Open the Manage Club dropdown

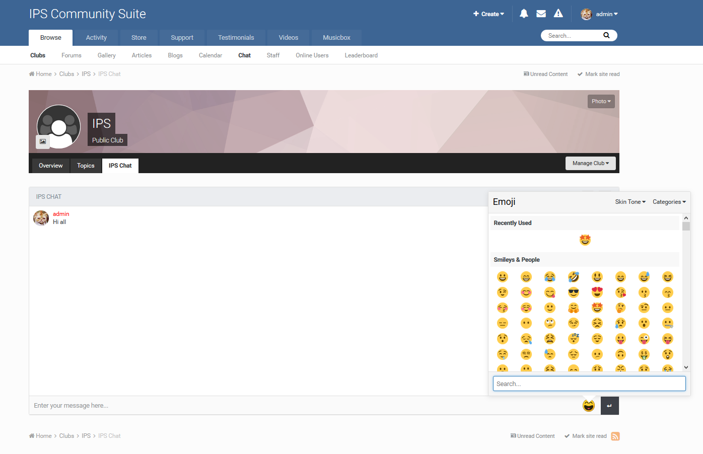pos(591,163)
